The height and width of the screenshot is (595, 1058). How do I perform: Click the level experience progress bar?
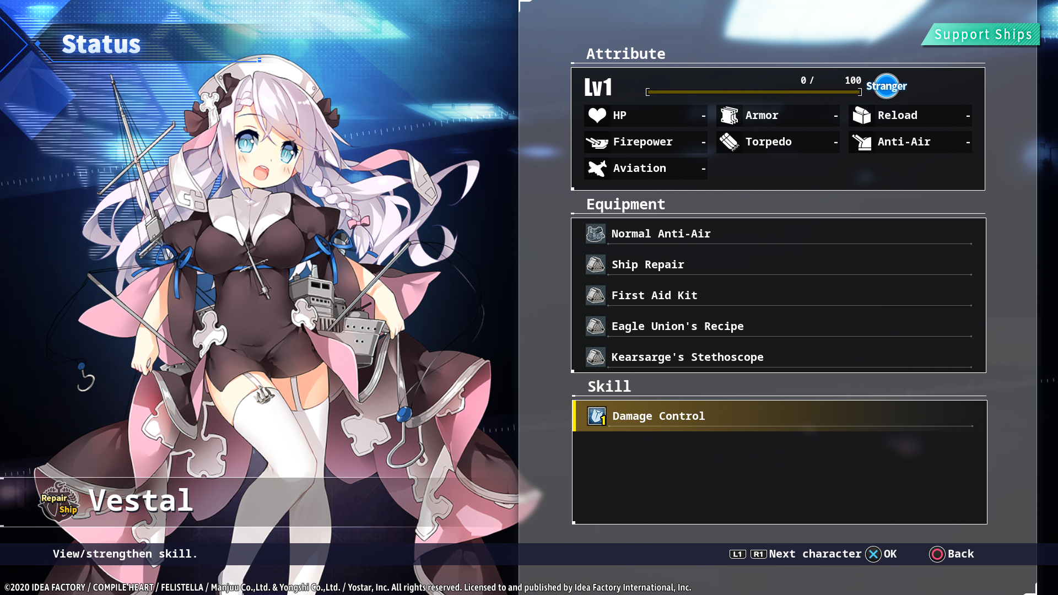click(753, 92)
